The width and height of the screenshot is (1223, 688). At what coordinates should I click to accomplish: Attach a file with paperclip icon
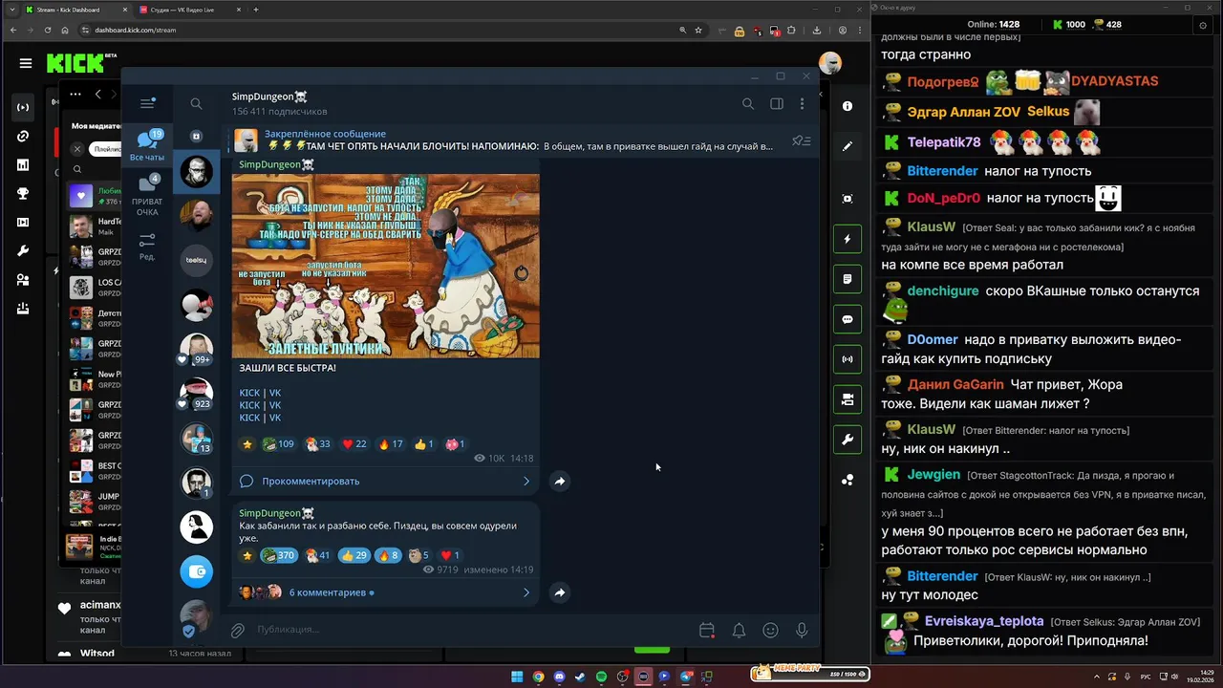point(238,630)
